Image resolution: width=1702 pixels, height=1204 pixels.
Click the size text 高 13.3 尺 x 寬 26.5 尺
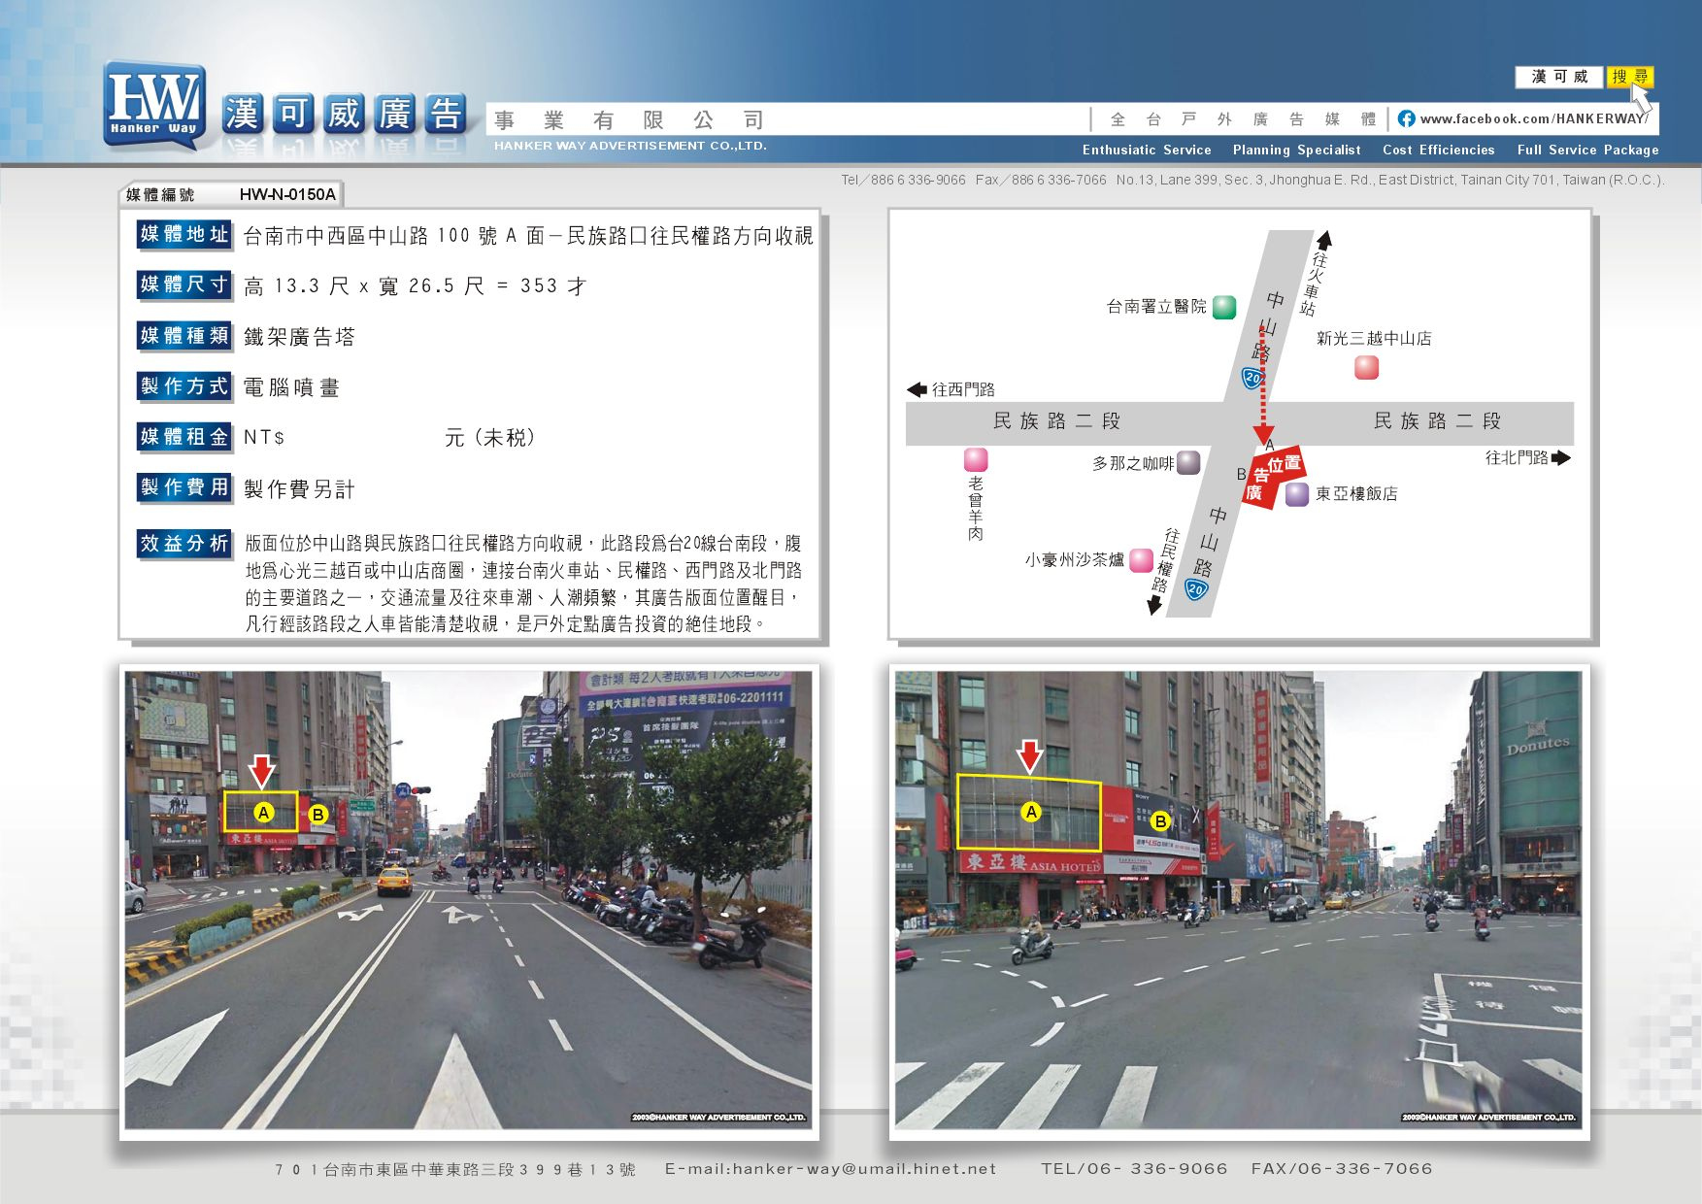(364, 286)
